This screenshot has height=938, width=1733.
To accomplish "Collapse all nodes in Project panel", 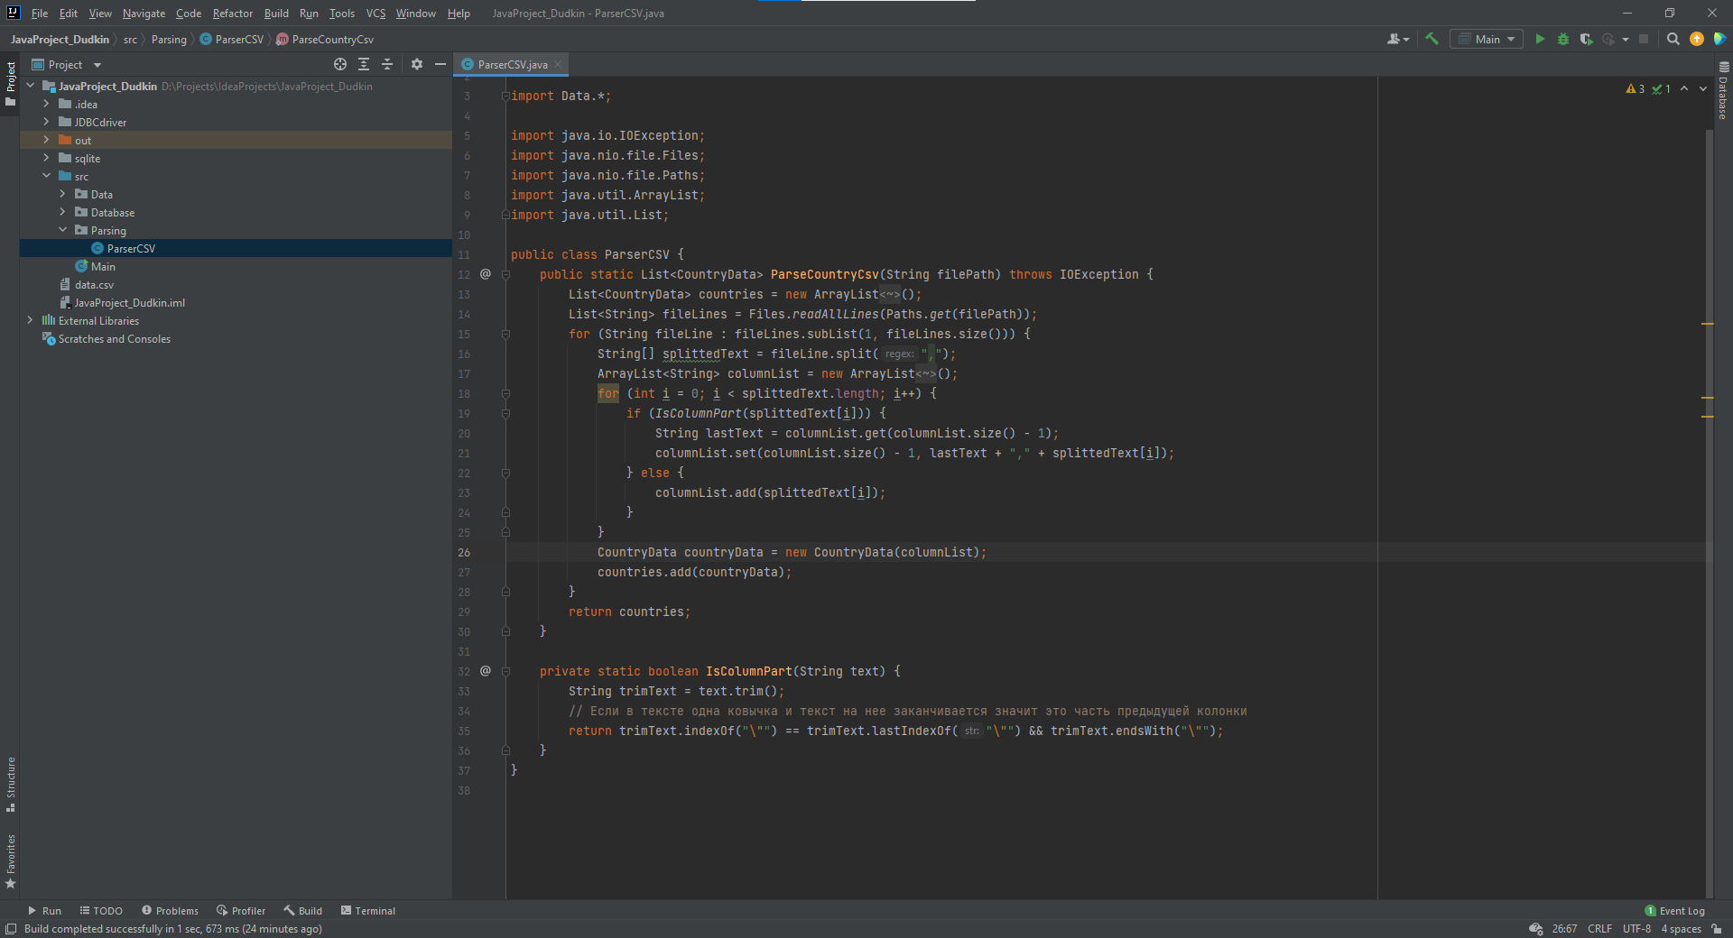I will [387, 64].
